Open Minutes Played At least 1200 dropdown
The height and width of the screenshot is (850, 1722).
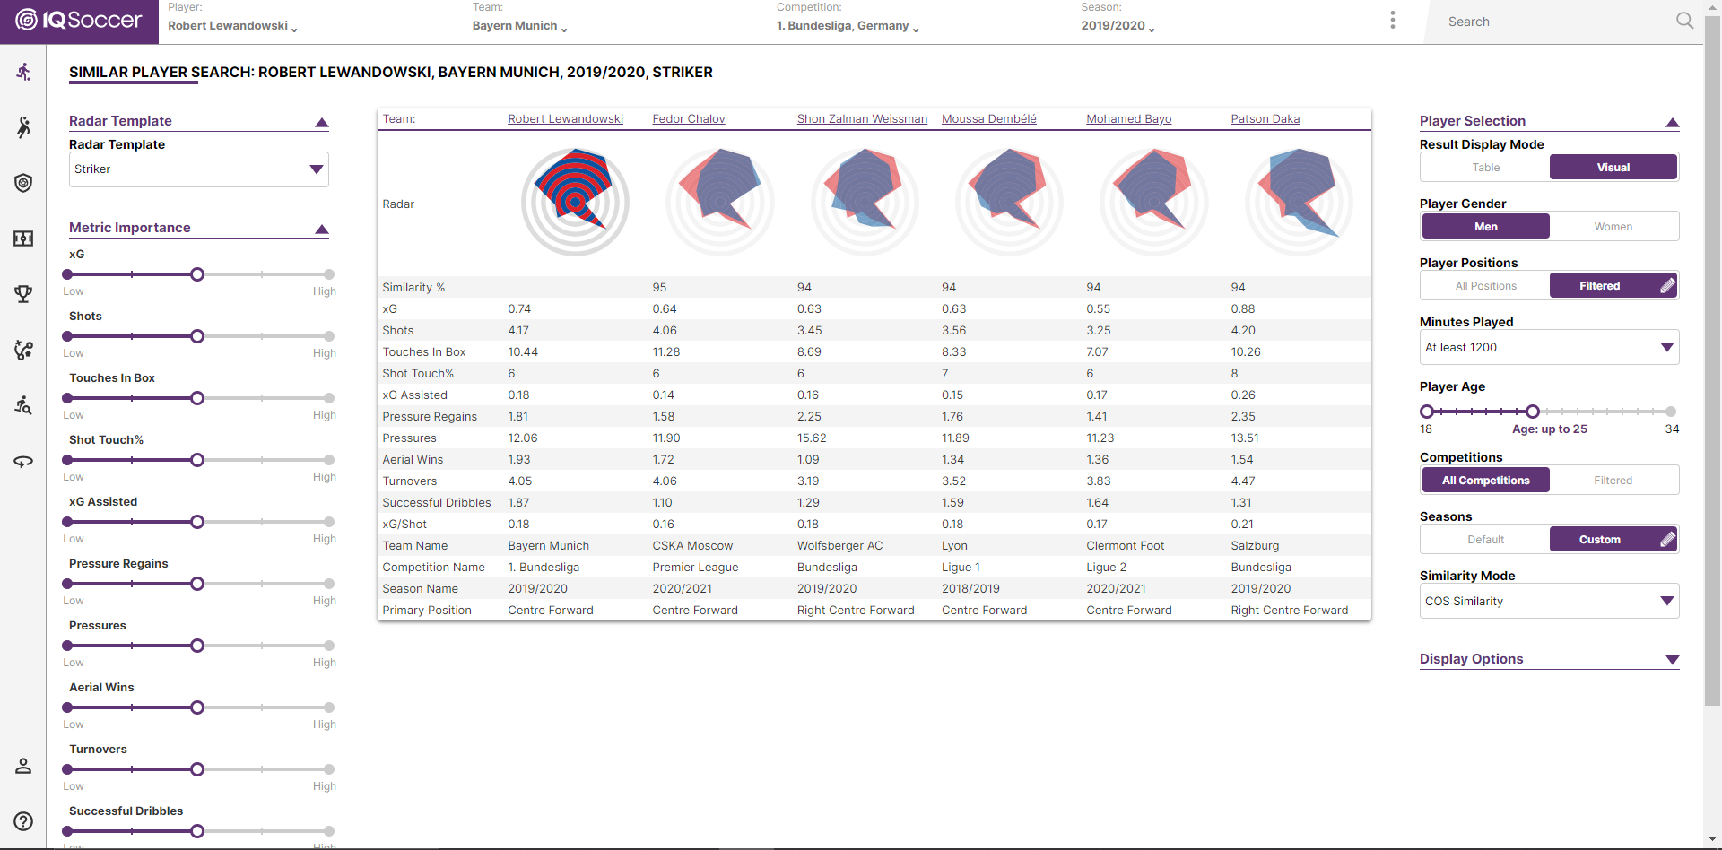(x=1549, y=348)
